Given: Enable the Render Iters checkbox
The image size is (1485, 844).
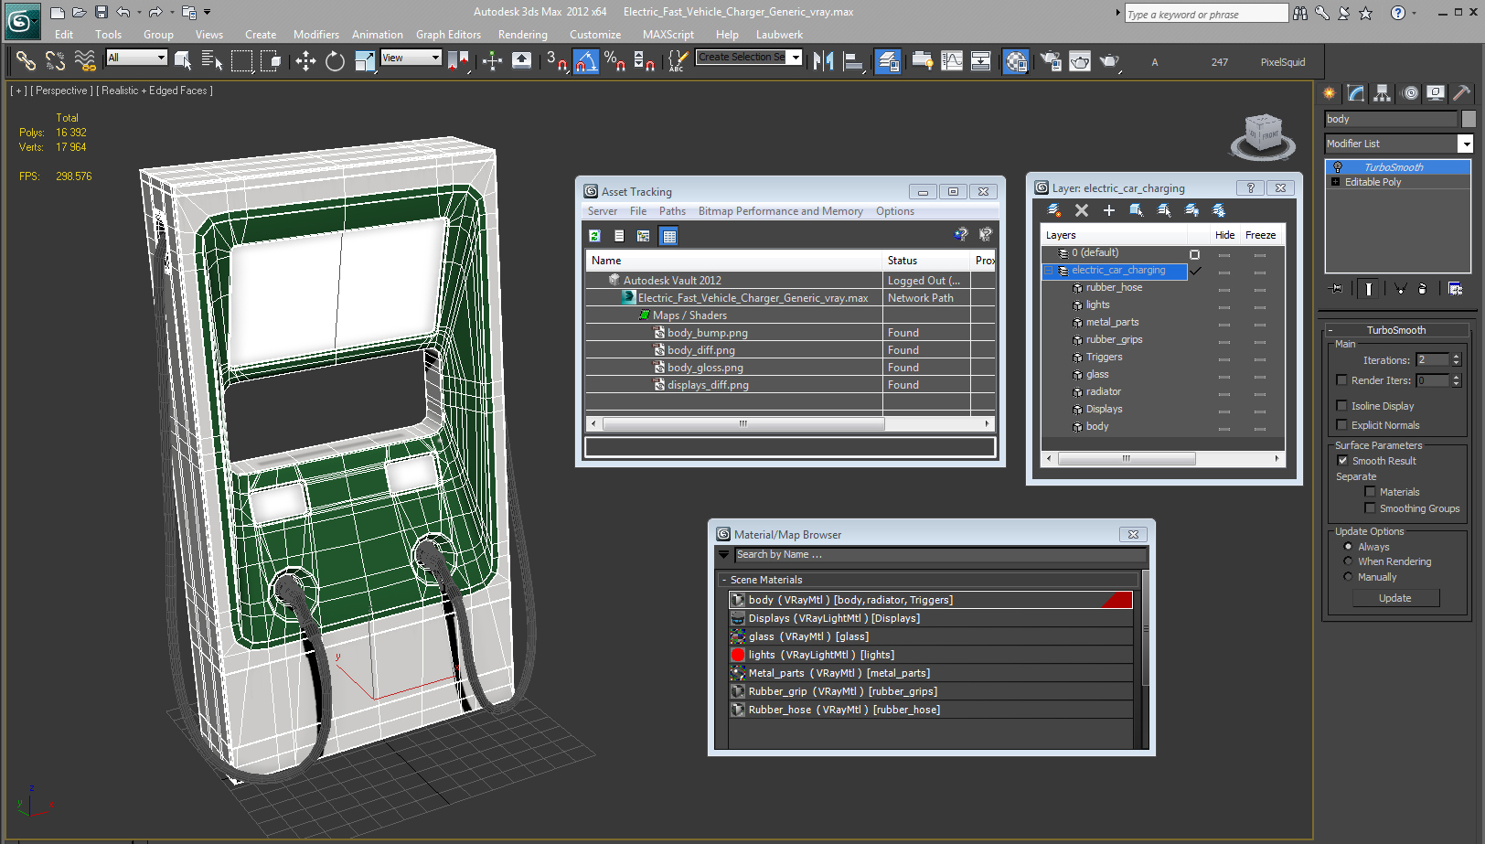Looking at the screenshot, I should point(1341,380).
